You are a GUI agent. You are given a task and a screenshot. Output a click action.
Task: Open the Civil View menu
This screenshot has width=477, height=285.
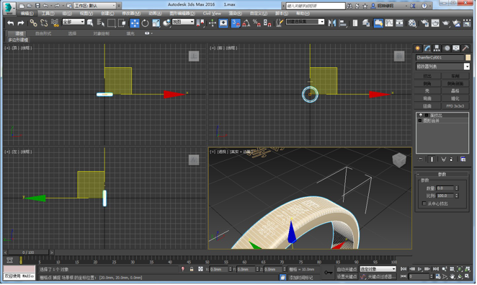point(212,14)
